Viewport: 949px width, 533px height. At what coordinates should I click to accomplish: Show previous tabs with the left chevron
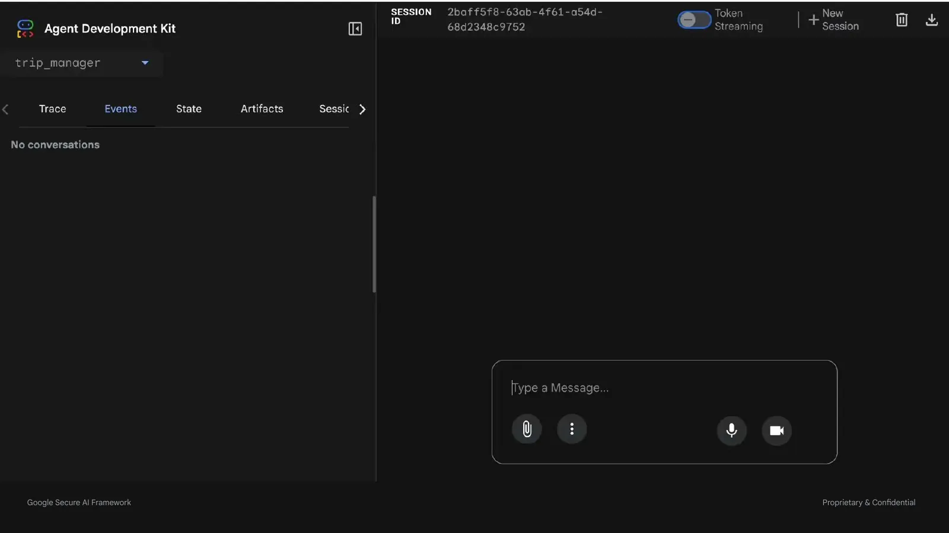coord(5,109)
